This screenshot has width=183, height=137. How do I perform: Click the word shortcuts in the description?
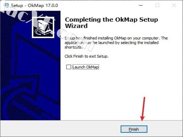pyautogui.click(x=74, y=47)
